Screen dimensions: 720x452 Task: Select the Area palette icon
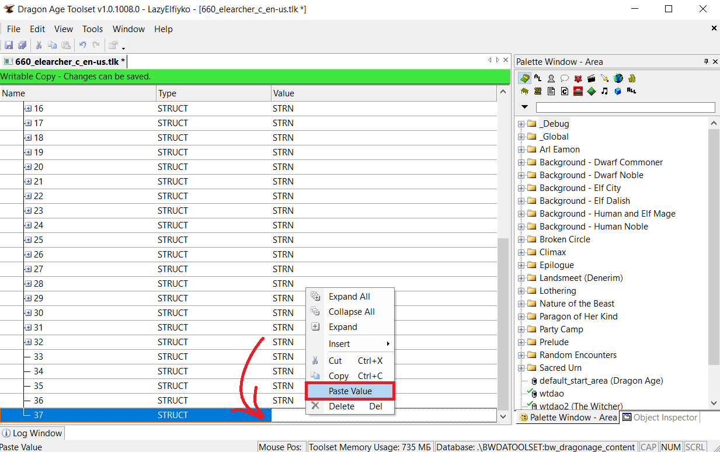524,78
